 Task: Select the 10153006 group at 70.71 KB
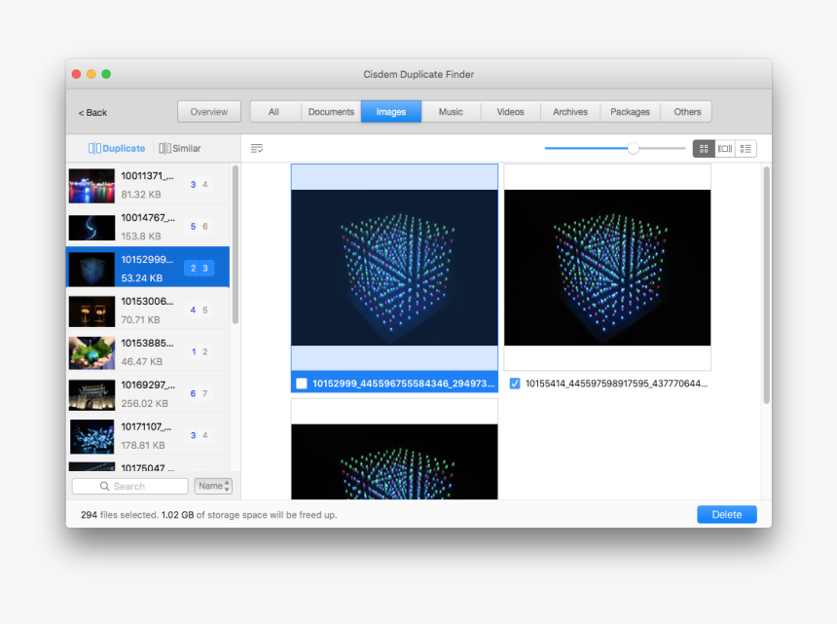click(148, 311)
